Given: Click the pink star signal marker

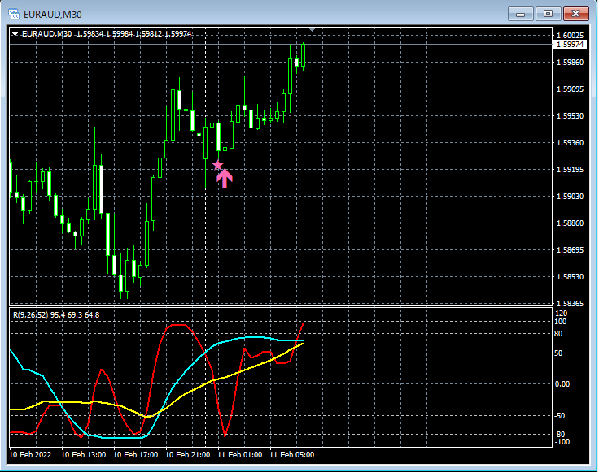Looking at the screenshot, I should (218, 166).
